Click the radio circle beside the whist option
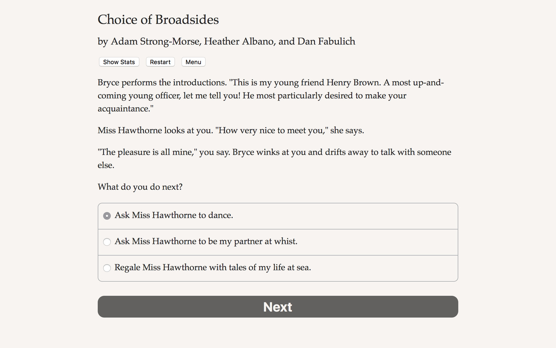556x348 pixels. [x=107, y=242]
